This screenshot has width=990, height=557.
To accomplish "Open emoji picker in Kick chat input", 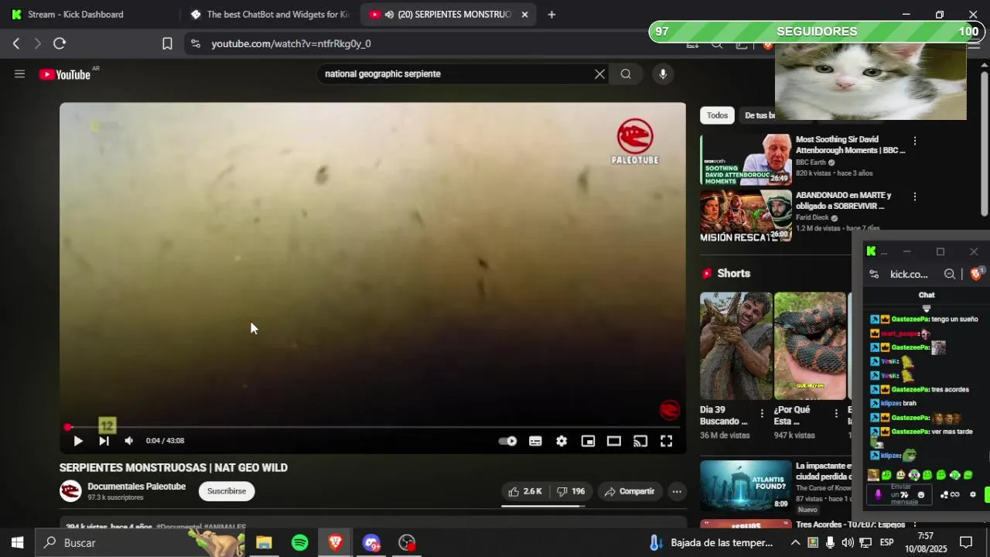I will 920,495.
